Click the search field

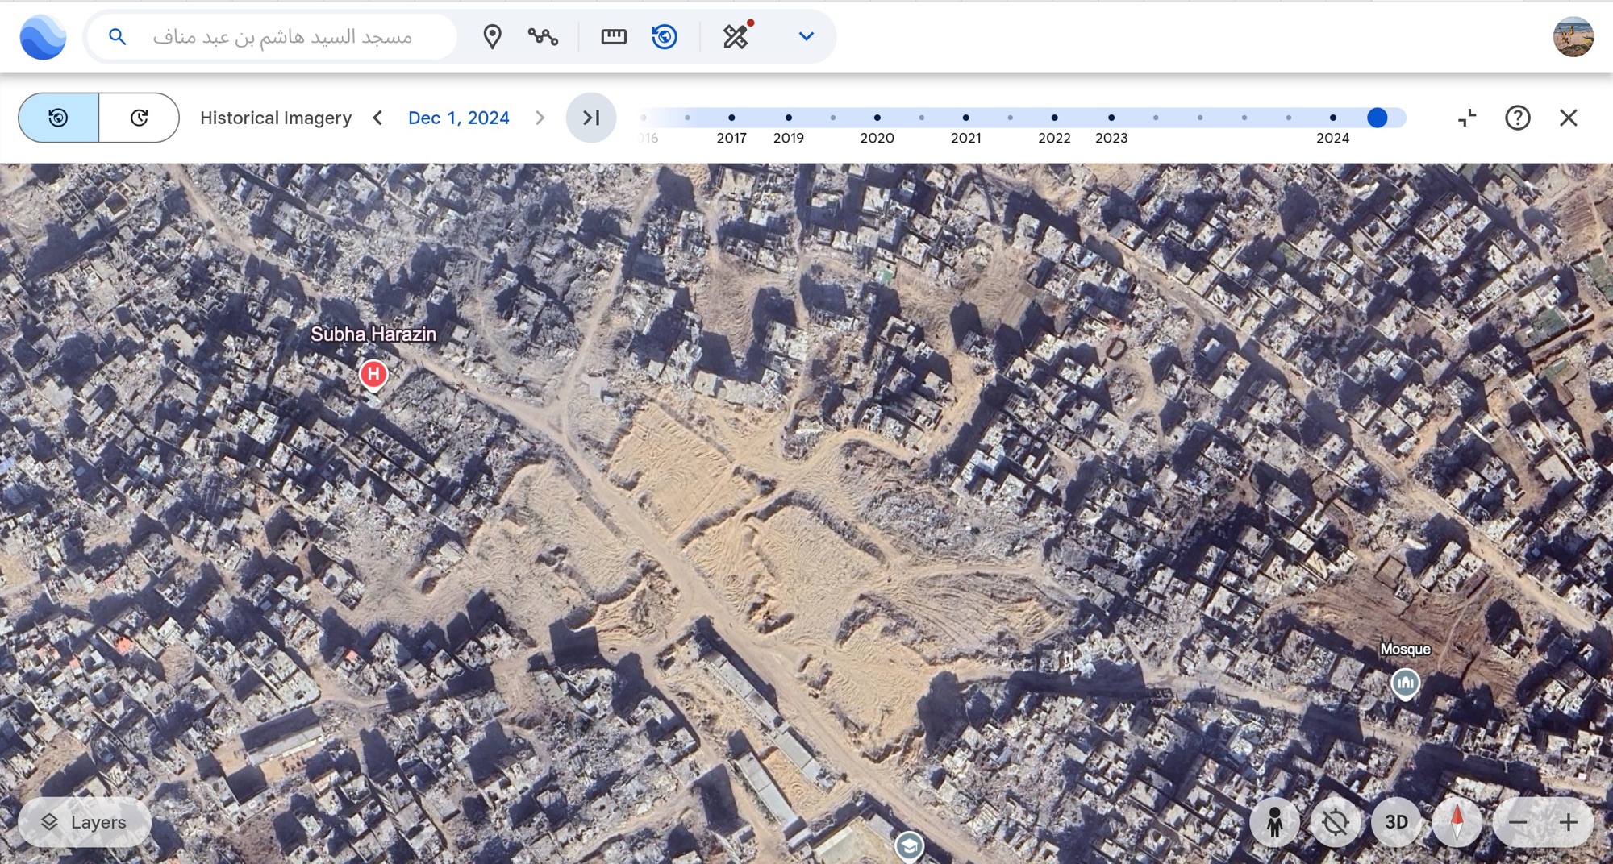click(x=282, y=37)
